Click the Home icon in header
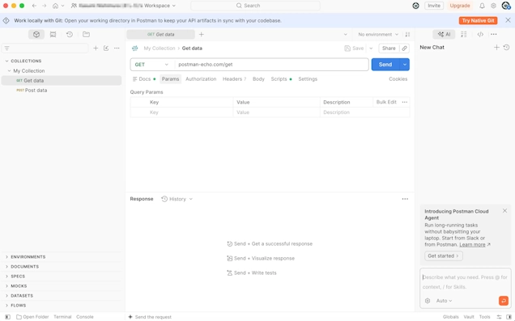This screenshot has width=515, height=321. pyautogui.click(x=56, y=6)
